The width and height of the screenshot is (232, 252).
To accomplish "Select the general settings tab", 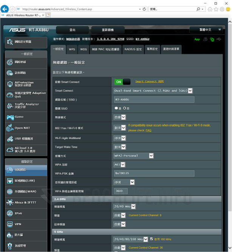I will (x=58, y=49).
